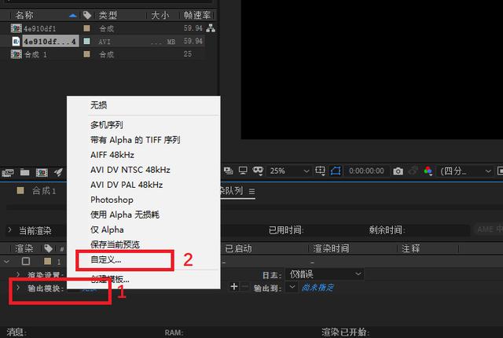Click the 尚未指定 output destination link
This screenshot has width=503, height=338.
318,288
